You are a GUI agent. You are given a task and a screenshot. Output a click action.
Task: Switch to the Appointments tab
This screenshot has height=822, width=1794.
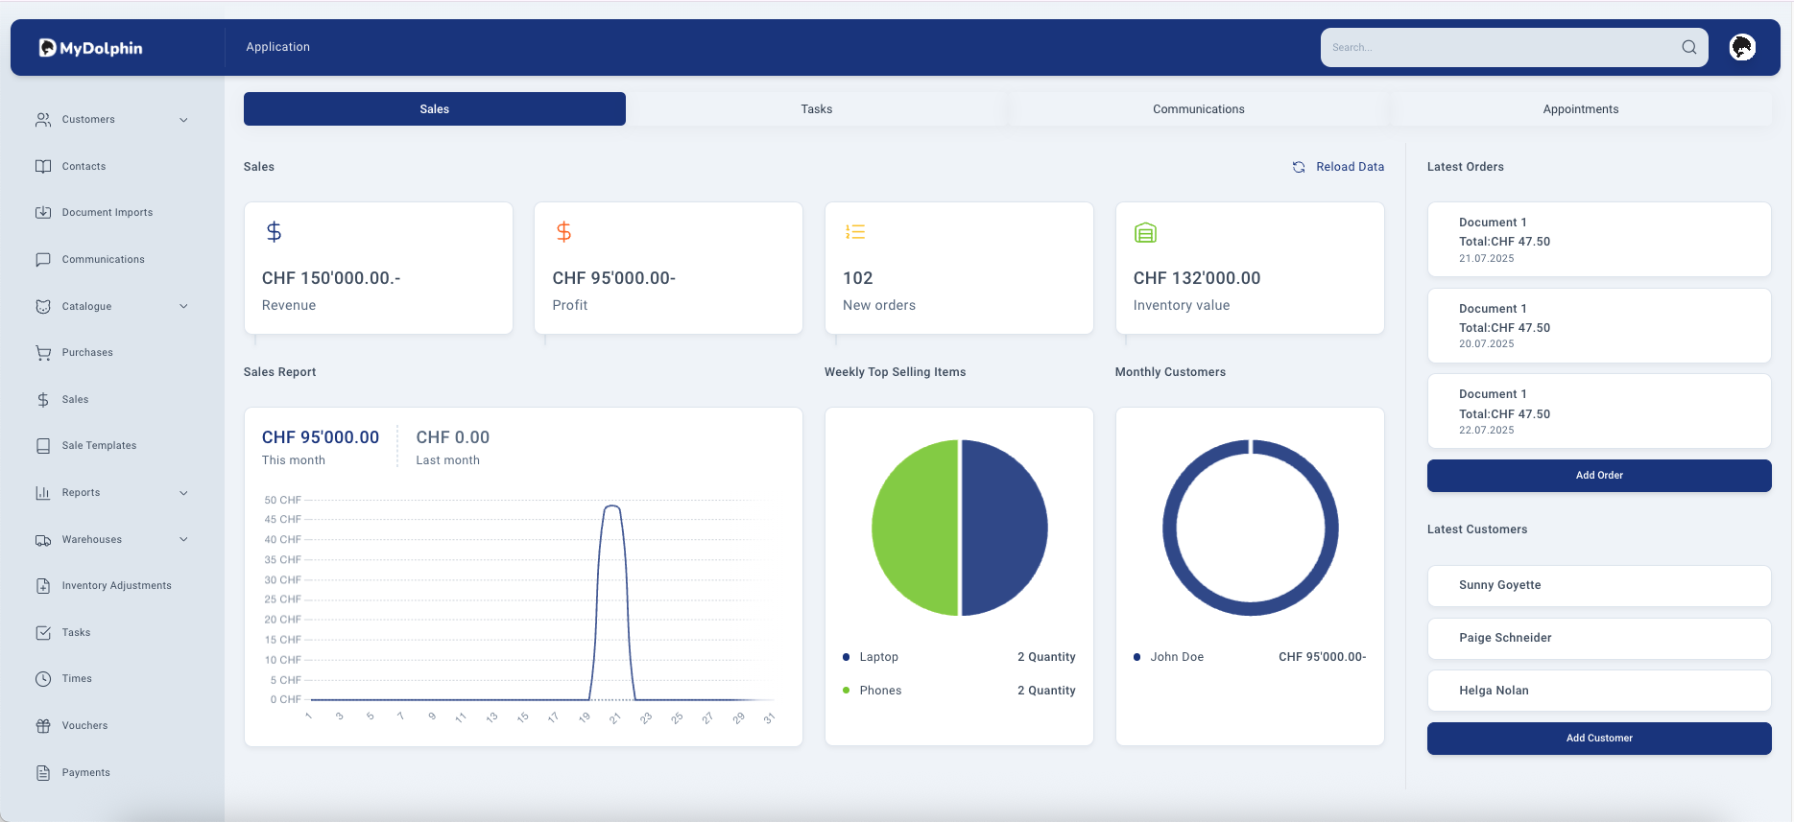1580,109
